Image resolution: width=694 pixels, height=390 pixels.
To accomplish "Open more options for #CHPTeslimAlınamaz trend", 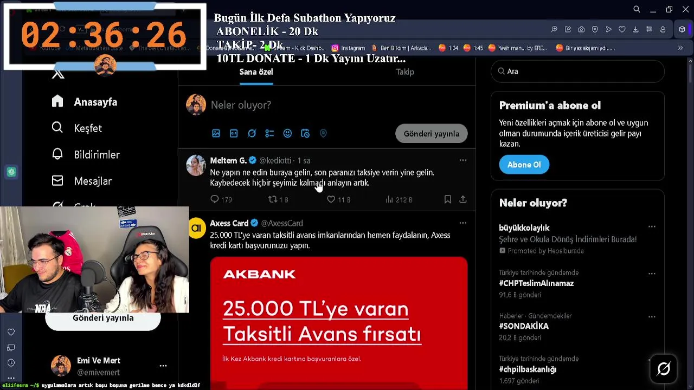I will 652,274.
